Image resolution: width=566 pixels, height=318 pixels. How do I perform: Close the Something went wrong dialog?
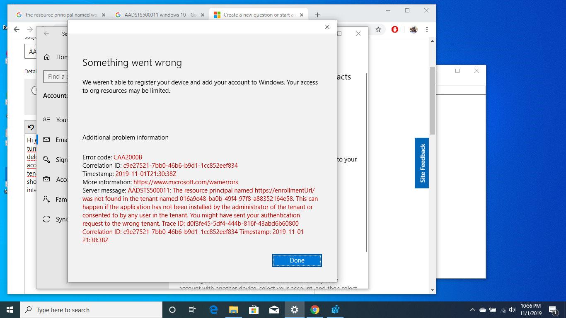pos(327,27)
